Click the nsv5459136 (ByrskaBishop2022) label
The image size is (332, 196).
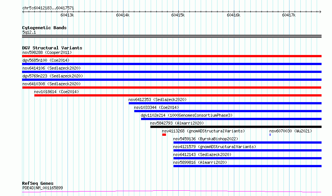(x=206, y=139)
